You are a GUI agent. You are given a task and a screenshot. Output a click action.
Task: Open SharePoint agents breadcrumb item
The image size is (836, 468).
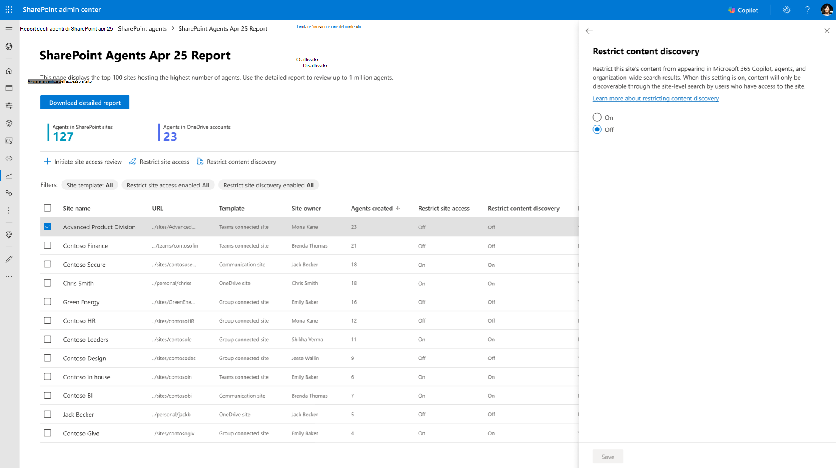pyautogui.click(x=142, y=28)
